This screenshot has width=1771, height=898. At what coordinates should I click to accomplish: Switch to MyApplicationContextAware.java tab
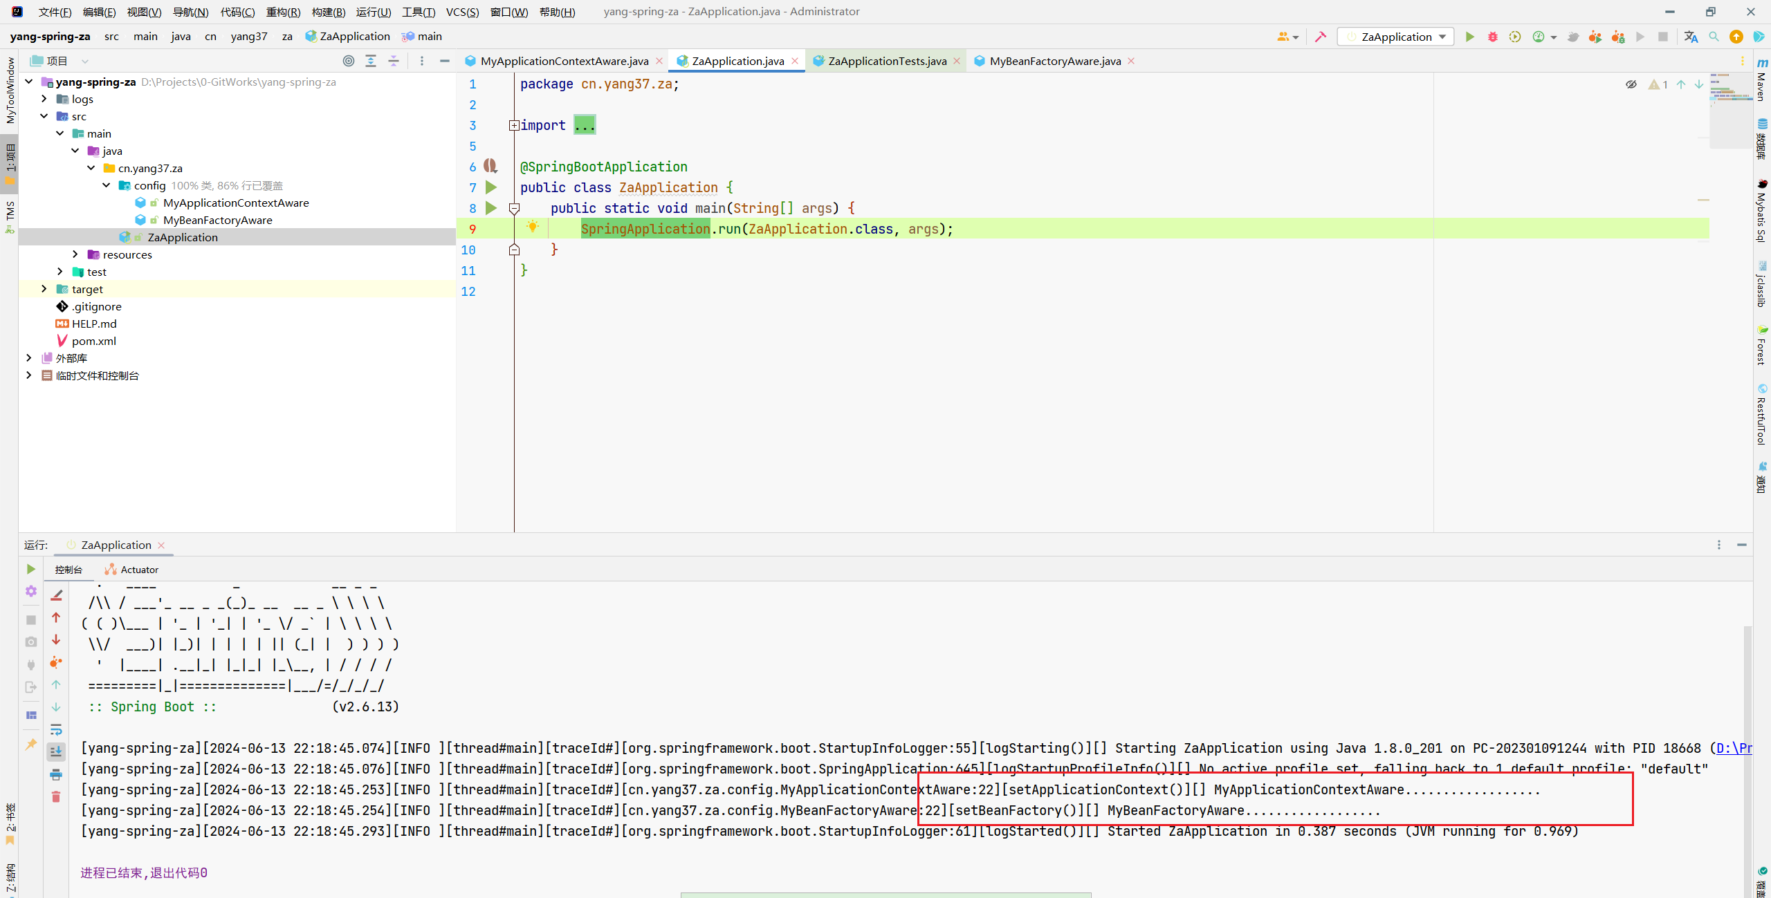pos(564,61)
